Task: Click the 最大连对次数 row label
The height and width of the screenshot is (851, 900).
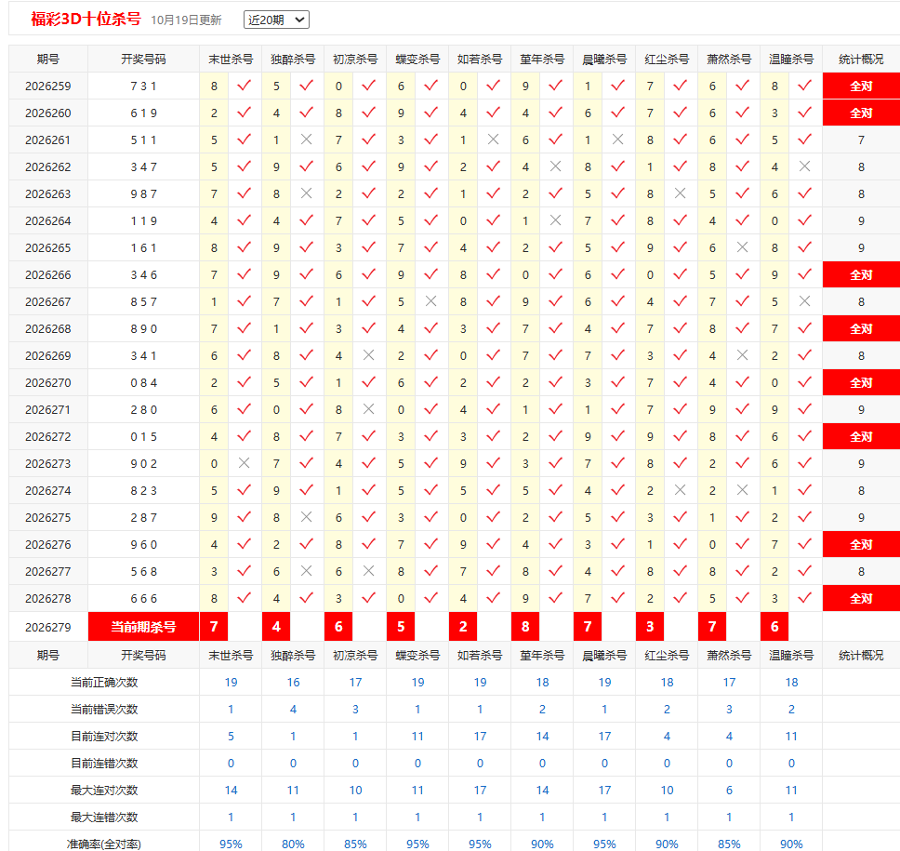Action: (x=104, y=791)
